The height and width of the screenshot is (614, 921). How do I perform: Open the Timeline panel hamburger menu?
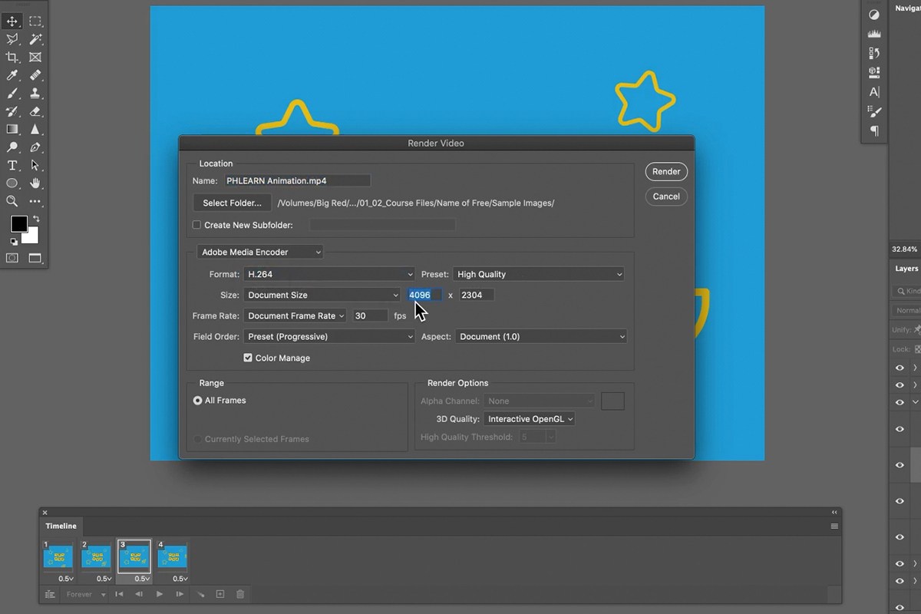834,526
